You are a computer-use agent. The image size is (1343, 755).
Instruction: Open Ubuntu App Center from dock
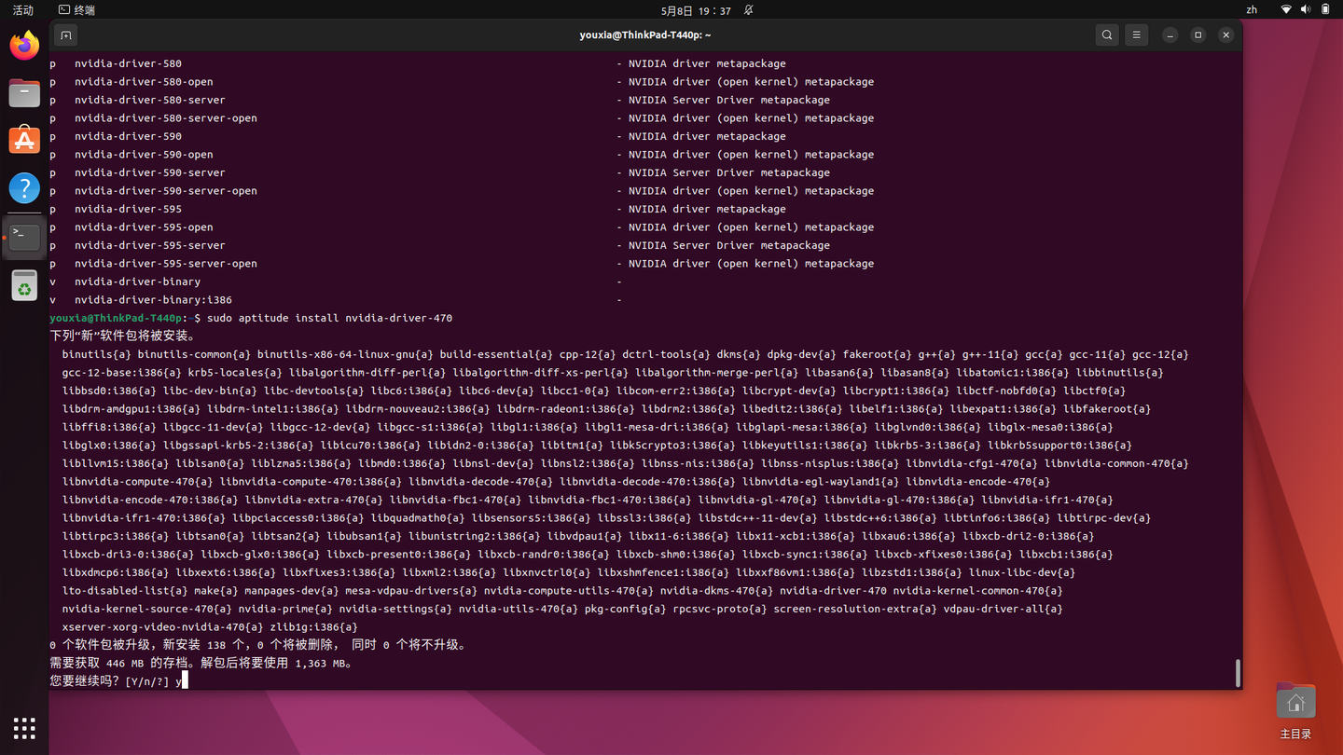pyautogui.click(x=24, y=141)
